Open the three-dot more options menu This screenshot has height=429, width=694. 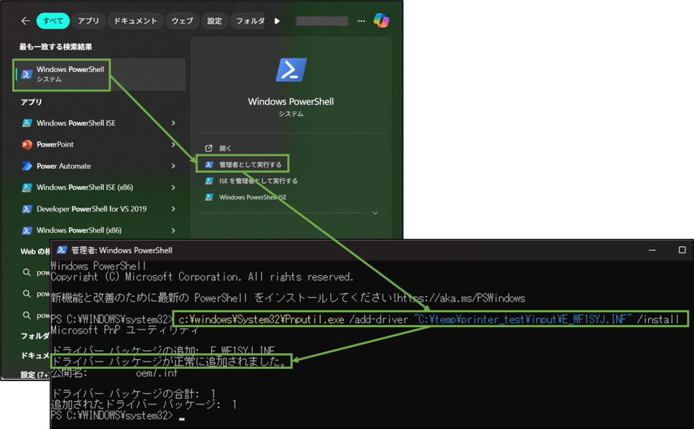tap(361, 21)
